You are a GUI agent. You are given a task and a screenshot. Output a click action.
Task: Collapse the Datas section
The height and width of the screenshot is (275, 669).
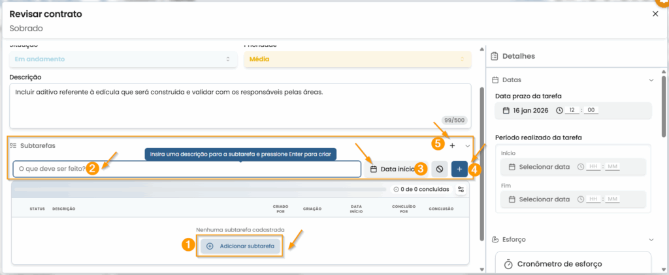click(651, 80)
